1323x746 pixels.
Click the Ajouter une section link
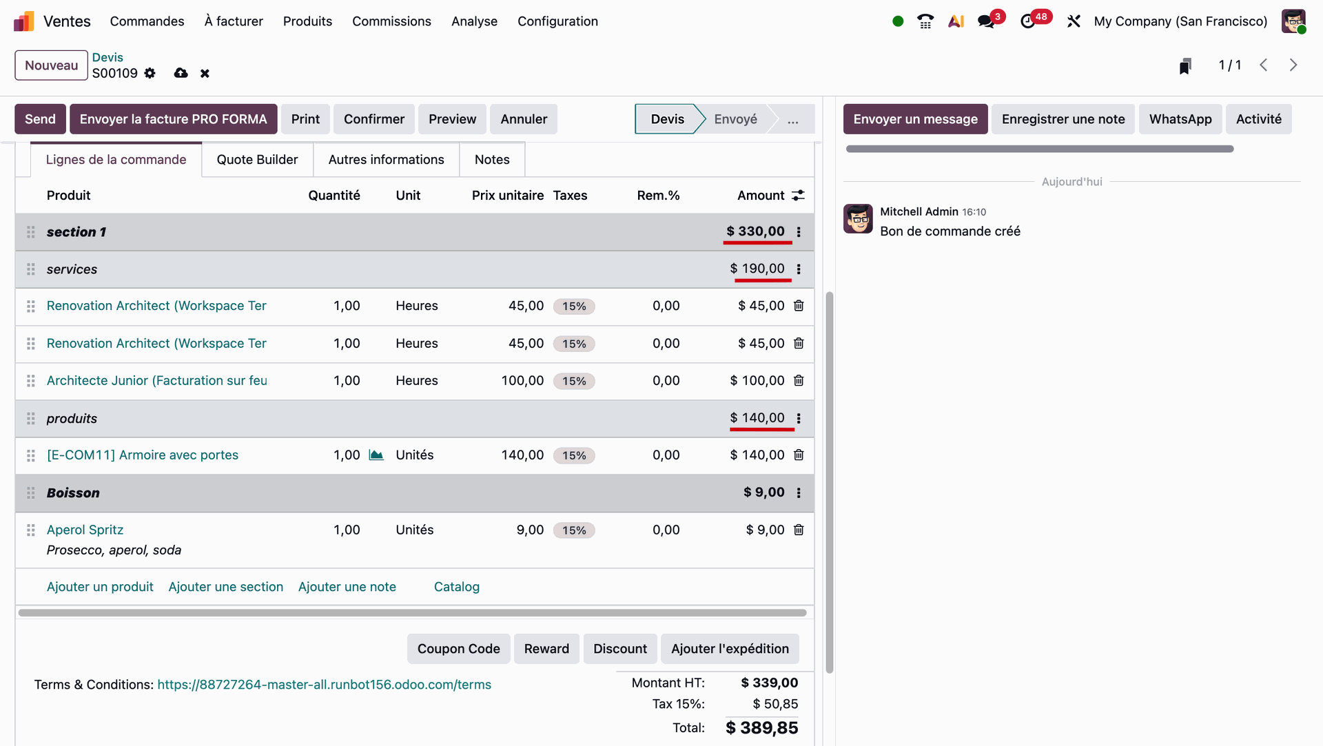click(225, 587)
